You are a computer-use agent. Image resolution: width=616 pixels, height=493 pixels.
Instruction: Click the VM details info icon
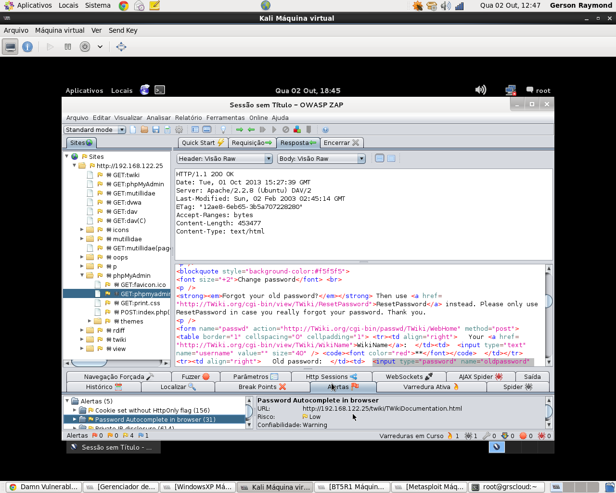click(x=27, y=47)
